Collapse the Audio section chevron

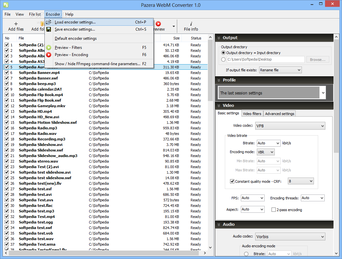tap(219, 224)
